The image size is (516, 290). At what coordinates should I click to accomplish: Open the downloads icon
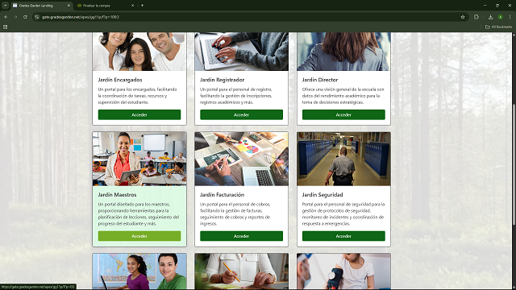[491, 17]
